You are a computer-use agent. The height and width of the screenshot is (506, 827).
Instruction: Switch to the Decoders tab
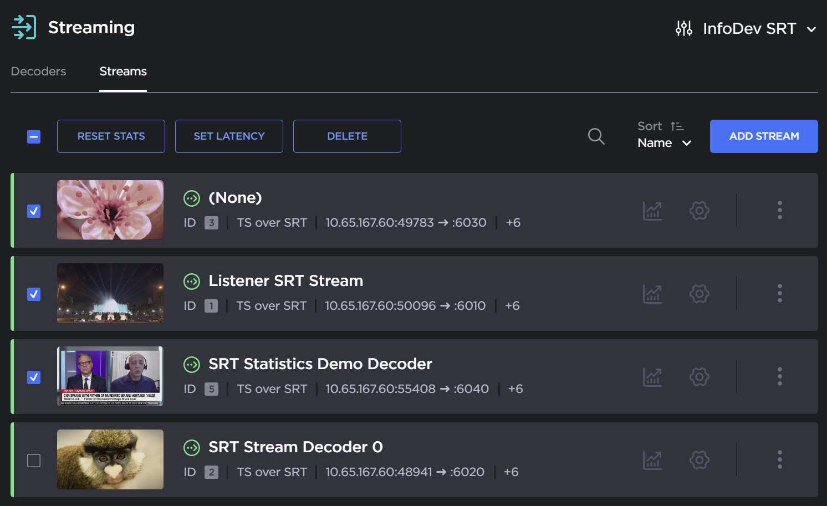[38, 71]
